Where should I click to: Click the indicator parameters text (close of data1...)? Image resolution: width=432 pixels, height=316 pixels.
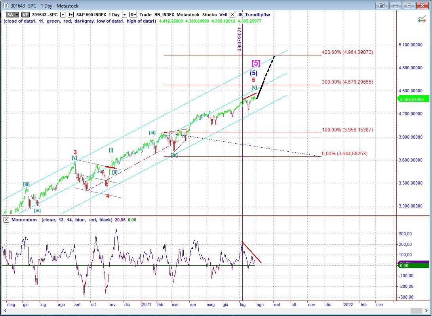click(x=80, y=21)
